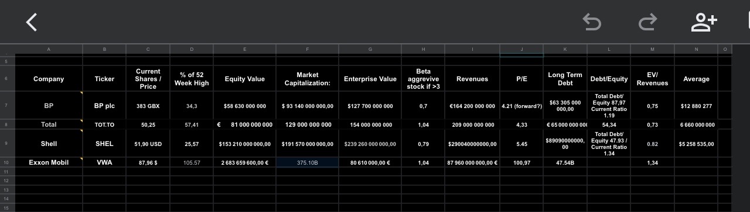
Task: Undo the last action
Action: click(592, 22)
